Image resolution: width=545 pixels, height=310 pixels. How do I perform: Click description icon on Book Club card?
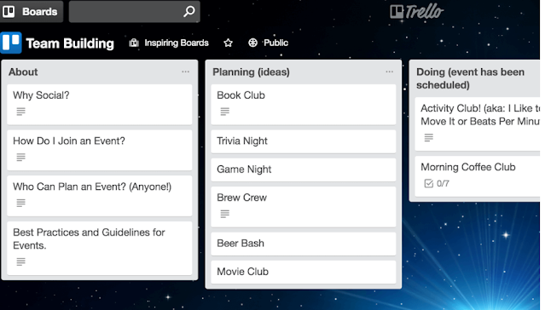pyautogui.click(x=225, y=112)
